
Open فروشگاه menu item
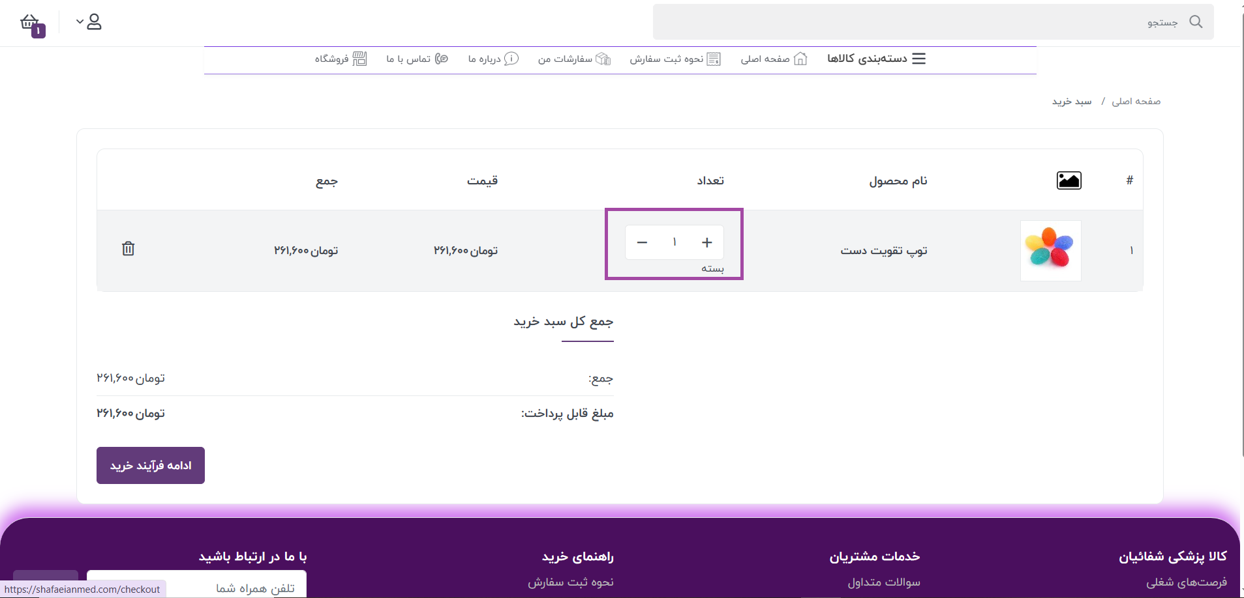[x=341, y=59]
